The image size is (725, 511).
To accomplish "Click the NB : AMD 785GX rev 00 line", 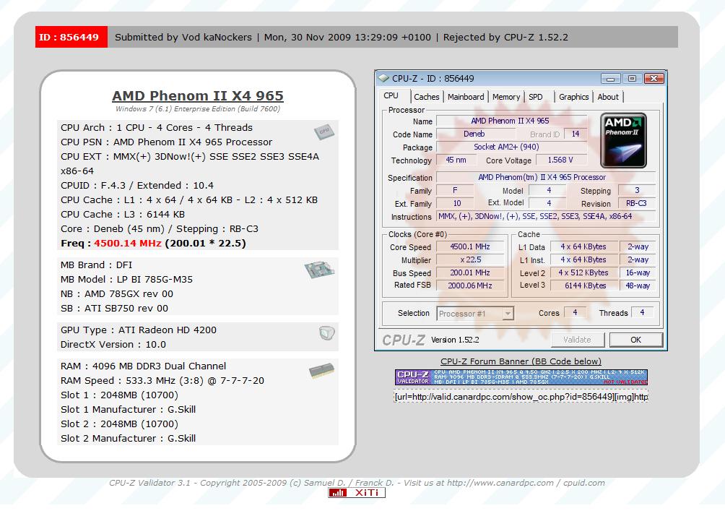I will [x=117, y=294].
